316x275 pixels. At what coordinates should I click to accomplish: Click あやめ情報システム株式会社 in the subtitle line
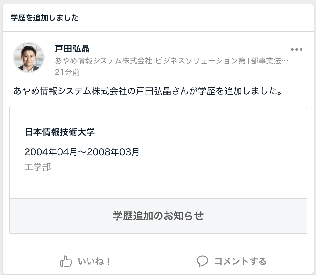pos(104,61)
